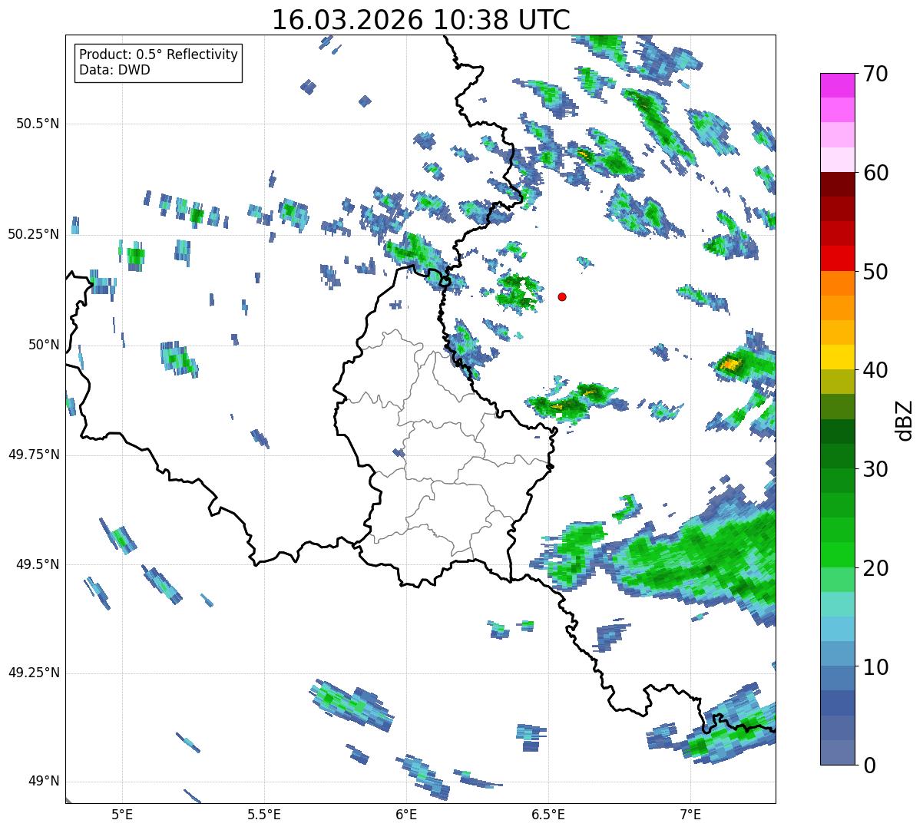
Task: Click the longitude label 7°E
Action: (690, 815)
